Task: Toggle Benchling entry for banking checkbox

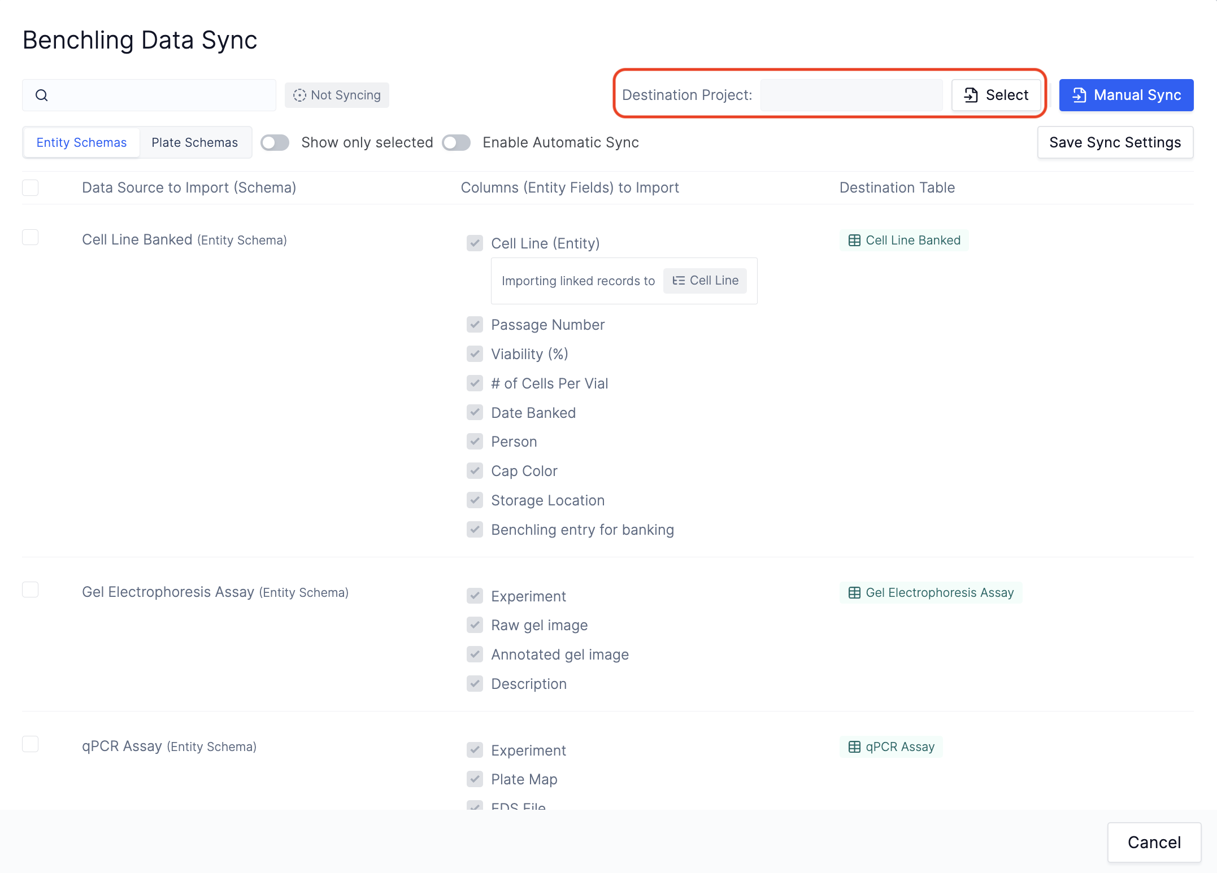Action: pos(475,530)
